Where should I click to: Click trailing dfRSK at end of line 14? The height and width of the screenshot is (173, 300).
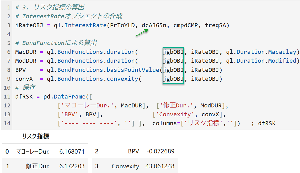point(267,123)
